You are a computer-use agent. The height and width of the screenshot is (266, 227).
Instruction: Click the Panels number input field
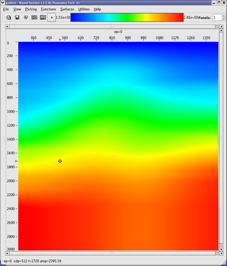point(217,17)
